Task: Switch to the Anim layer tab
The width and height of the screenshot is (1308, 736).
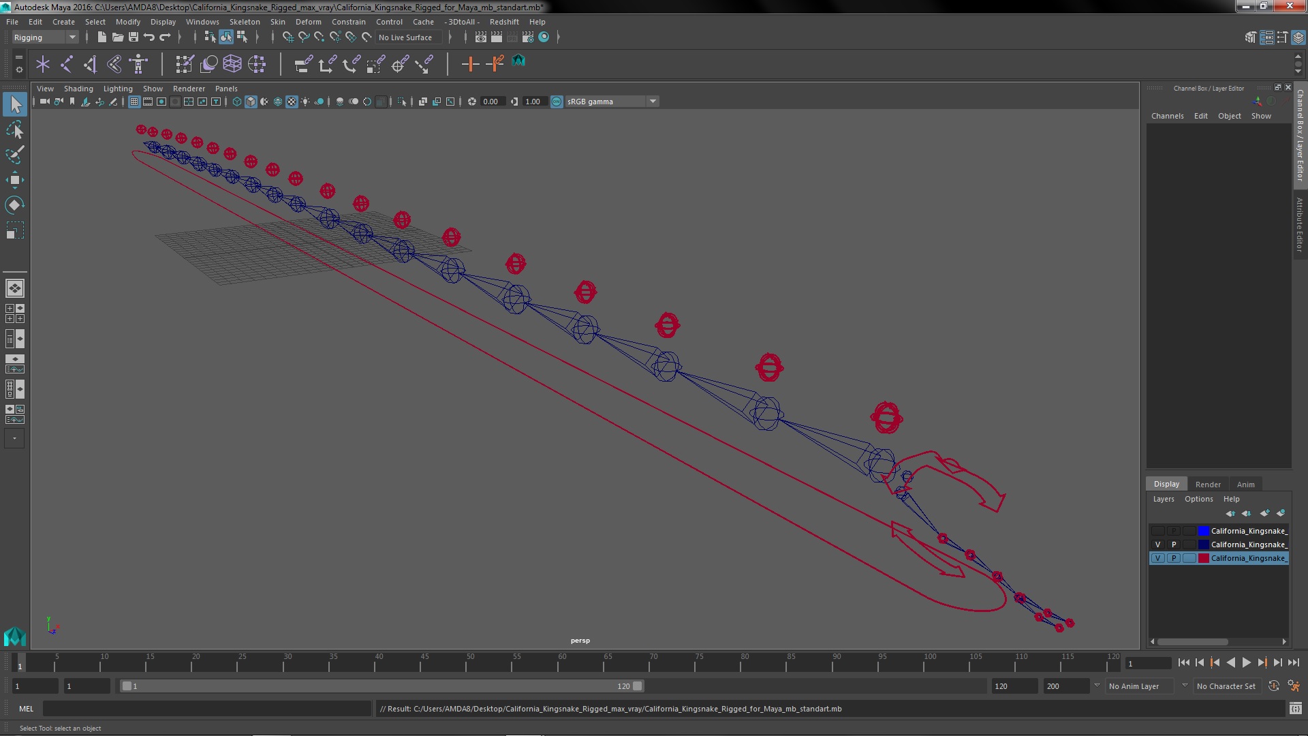Action: (x=1245, y=485)
